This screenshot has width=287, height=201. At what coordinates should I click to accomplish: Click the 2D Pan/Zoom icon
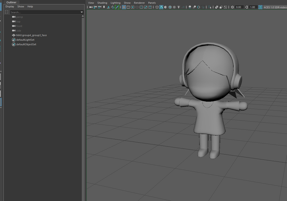(x=113, y=7)
